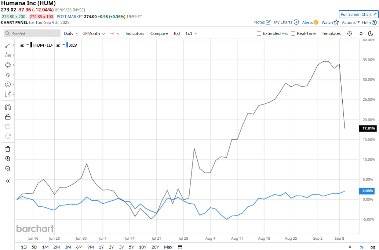This screenshot has height=250, width=379.
Task: Expand bottom panel double-chevron icon
Action: click(x=350, y=247)
